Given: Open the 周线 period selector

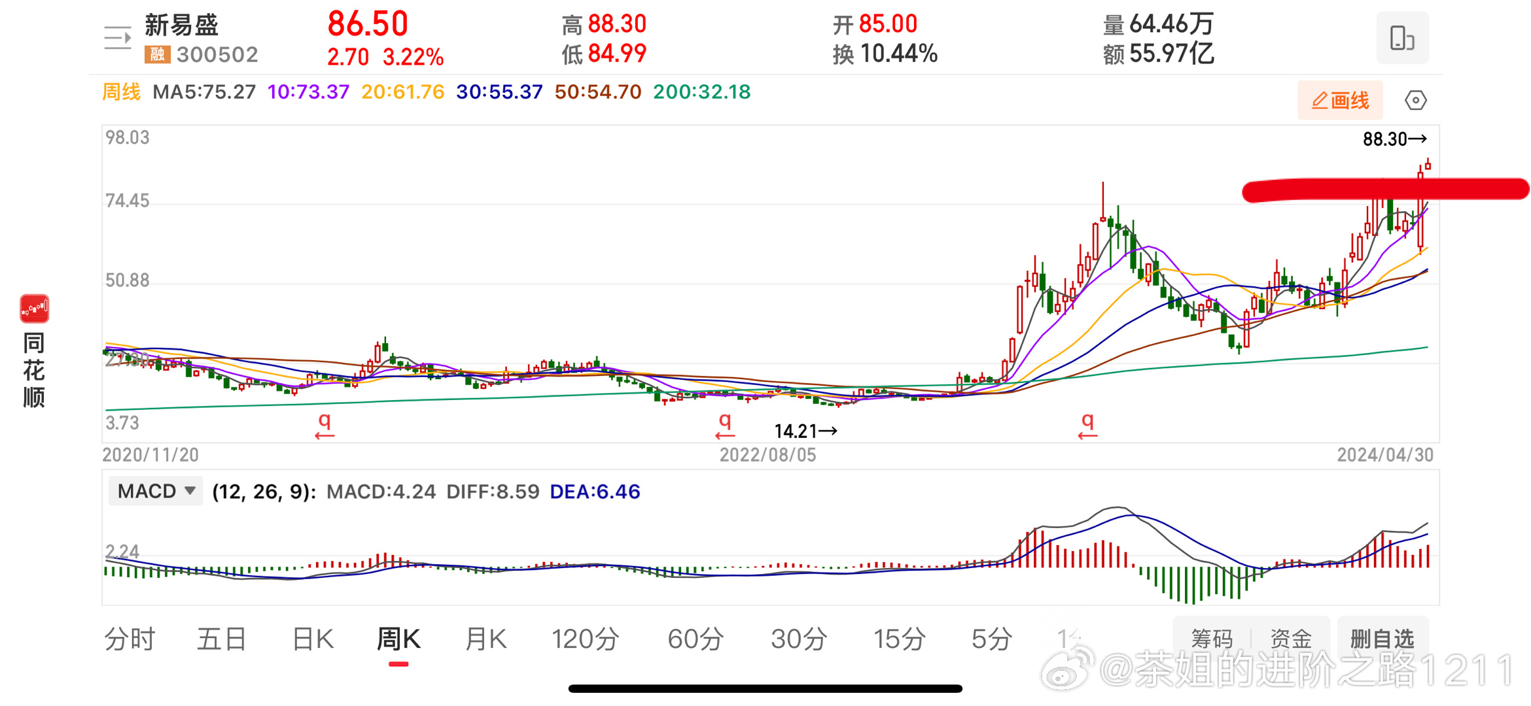Looking at the screenshot, I should (x=121, y=92).
